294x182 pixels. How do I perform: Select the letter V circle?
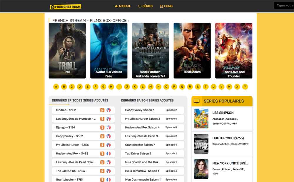pyautogui.click(x=221, y=87)
